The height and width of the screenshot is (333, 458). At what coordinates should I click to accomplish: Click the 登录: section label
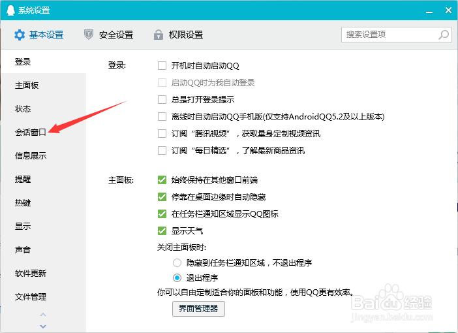(x=117, y=65)
